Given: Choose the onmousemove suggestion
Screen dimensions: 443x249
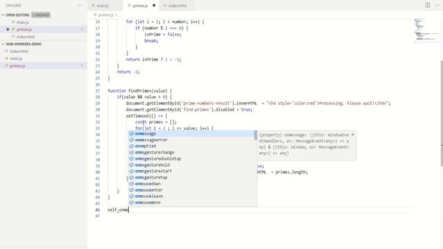Looking at the screenshot, I should (192, 203).
